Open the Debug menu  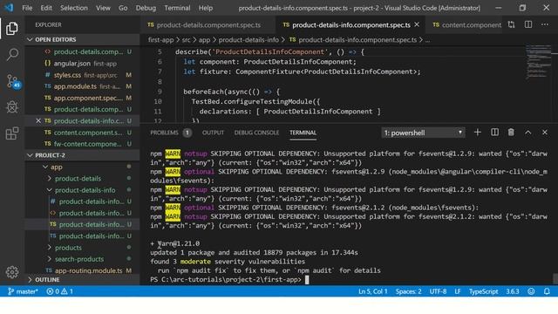point(146,8)
